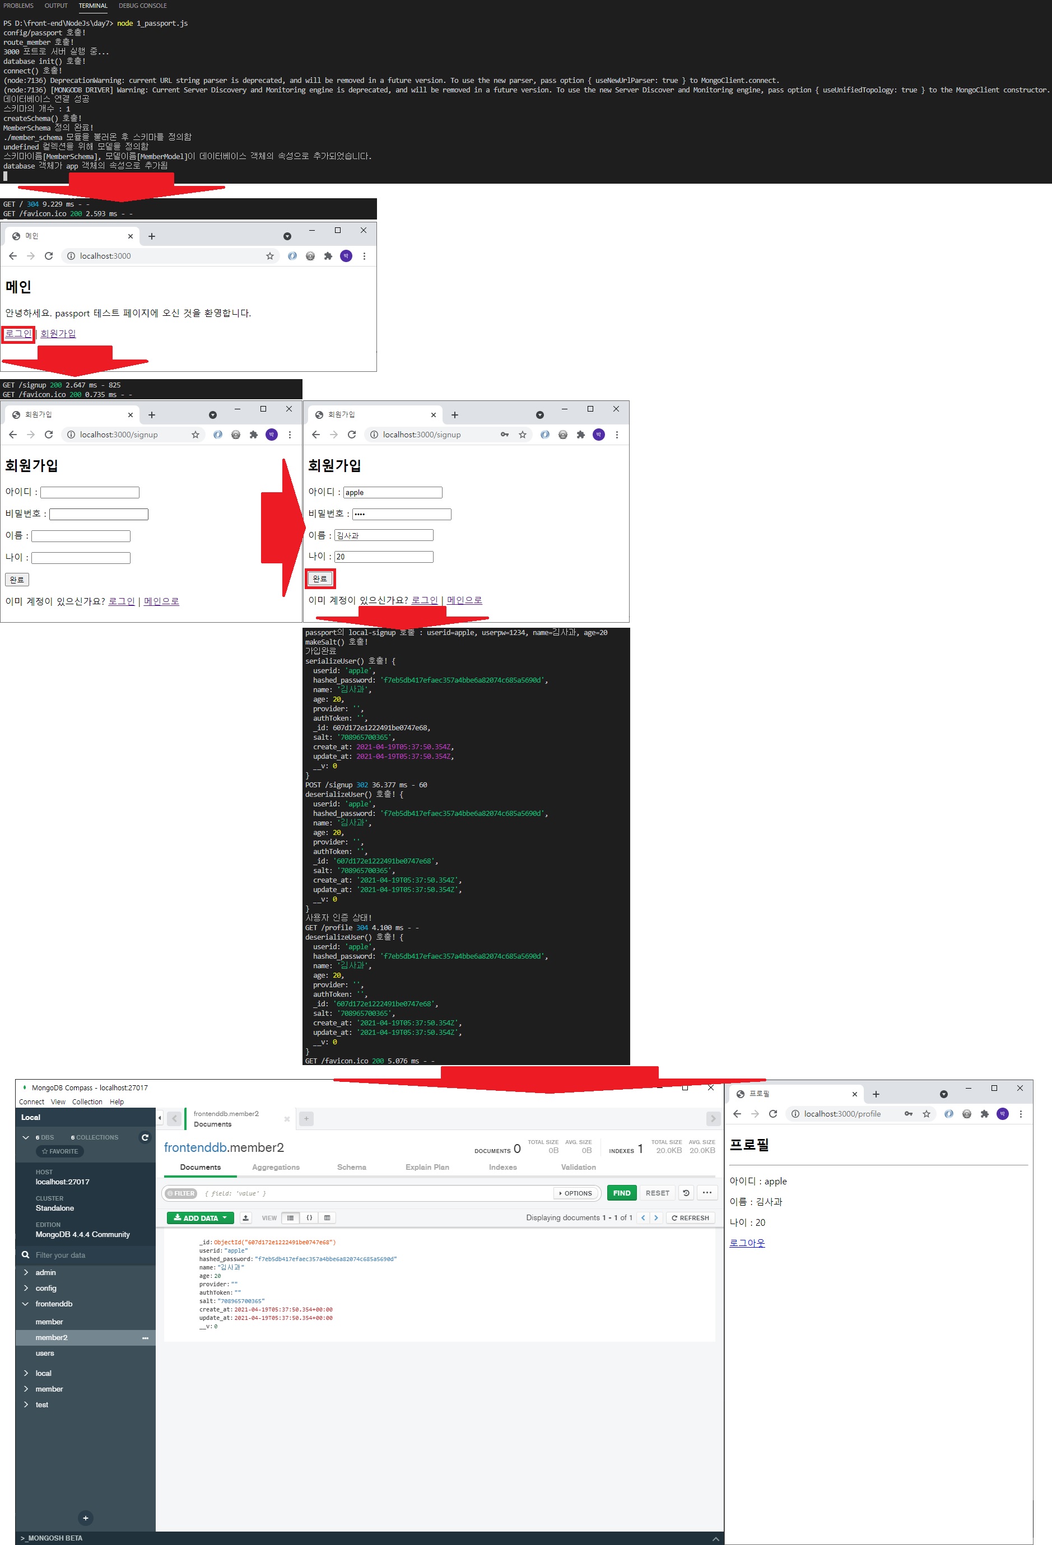Viewport: 1052px width, 1545px height.
Task: Go to next documents page arrow
Action: tap(655, 1218)
